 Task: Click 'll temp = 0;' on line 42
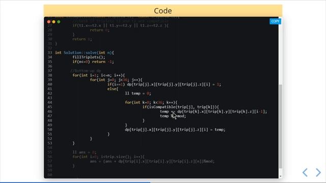138,94
